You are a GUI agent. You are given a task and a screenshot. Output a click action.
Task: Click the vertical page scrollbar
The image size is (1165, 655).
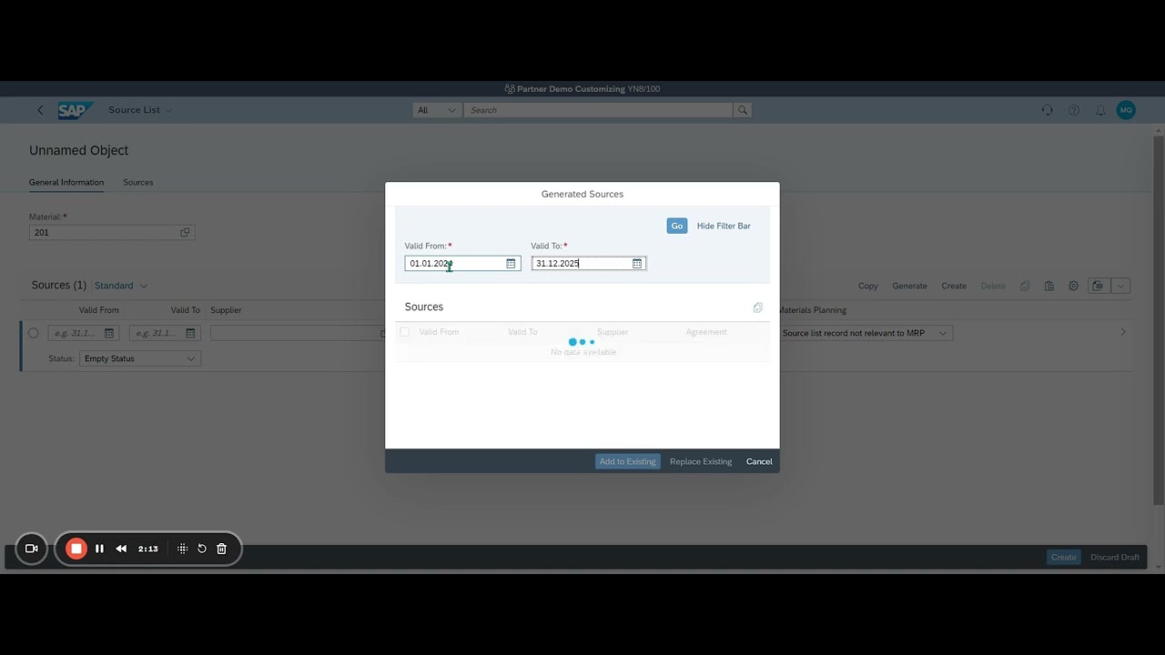click(x=1158, y=318)
